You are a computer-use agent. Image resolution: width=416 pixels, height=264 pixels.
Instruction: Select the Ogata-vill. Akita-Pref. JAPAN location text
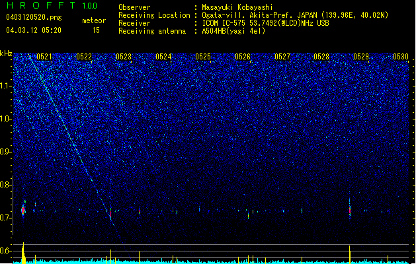[295, 15]
